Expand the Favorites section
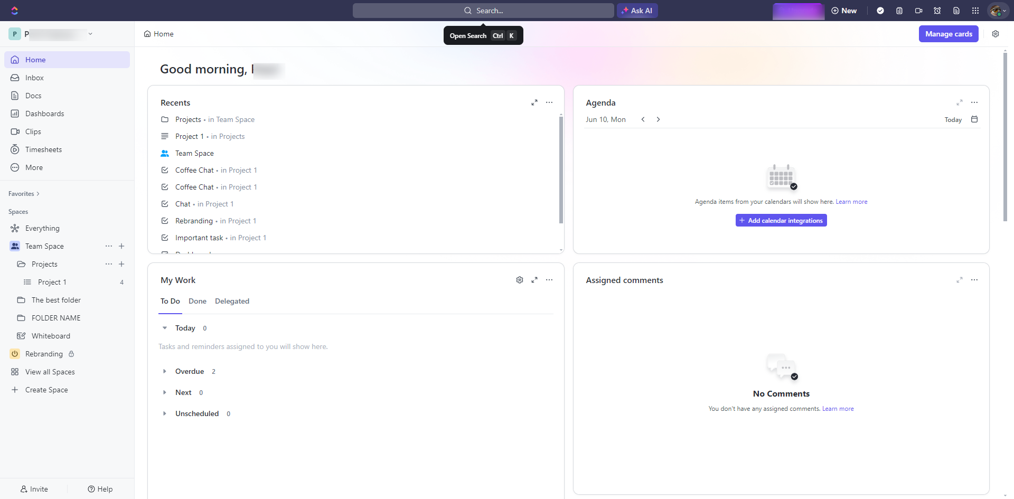 pos(24,194)
